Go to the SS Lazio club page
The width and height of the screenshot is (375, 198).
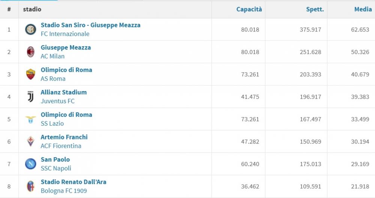(x=52, y=124)
